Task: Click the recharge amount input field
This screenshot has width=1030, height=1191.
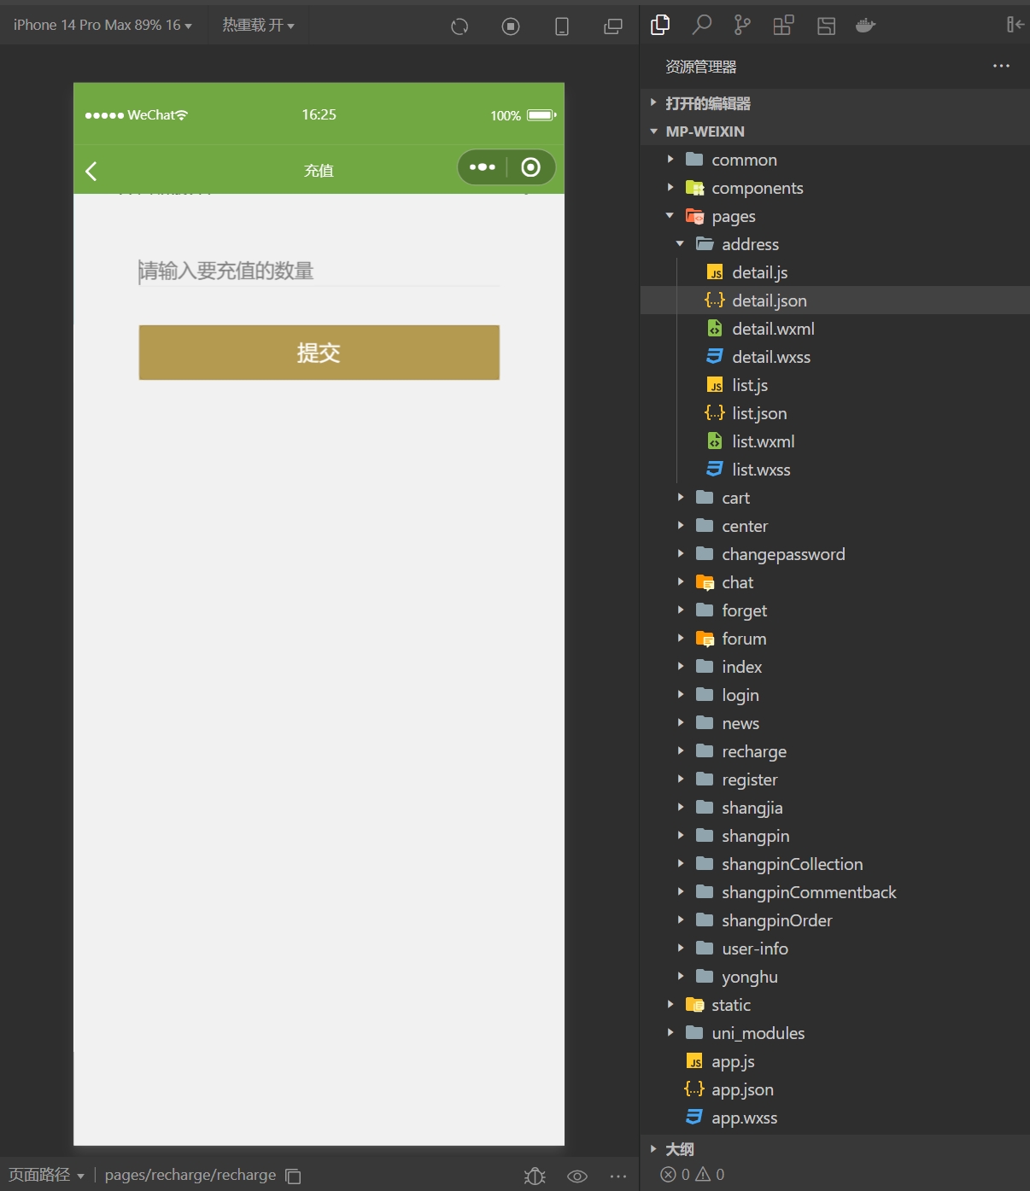Action: pyautogui.click(x=319, y=271)
